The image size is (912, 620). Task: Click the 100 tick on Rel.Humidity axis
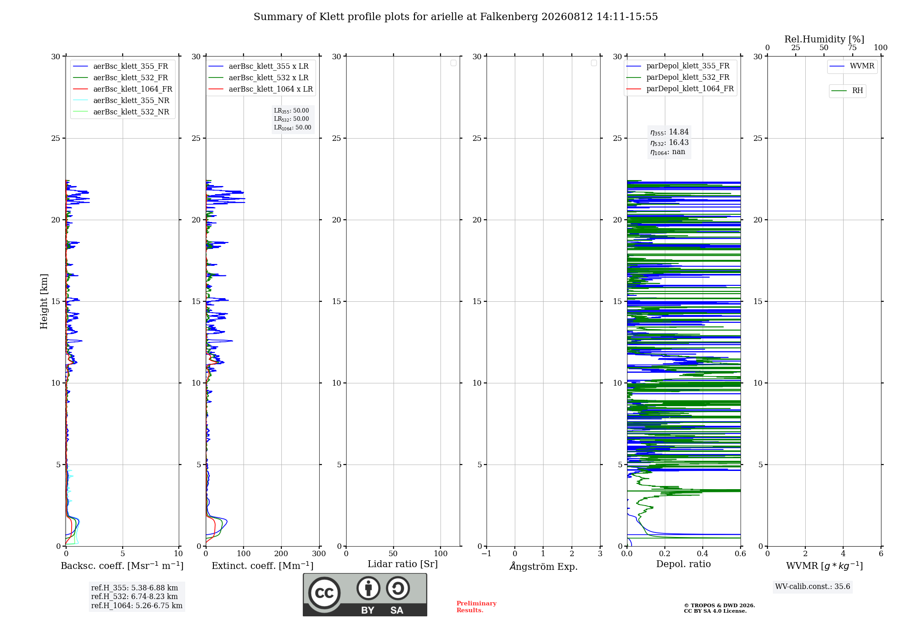click(881, 48)
